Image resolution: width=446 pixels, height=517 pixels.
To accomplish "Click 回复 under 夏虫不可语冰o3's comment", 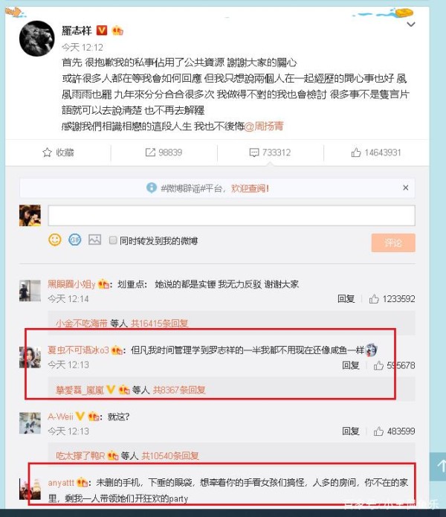I will [350, 365].
